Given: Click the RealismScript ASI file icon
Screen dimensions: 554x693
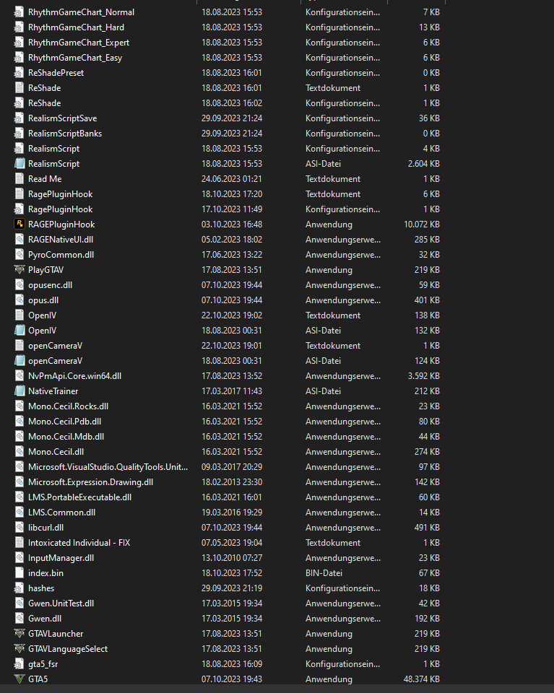Looking at the screenshot, I should pos(19,164).
